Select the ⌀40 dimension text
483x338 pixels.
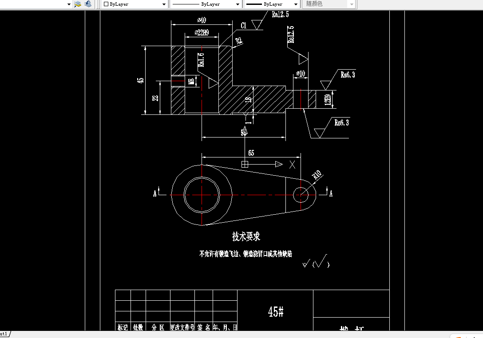point(202,20)
